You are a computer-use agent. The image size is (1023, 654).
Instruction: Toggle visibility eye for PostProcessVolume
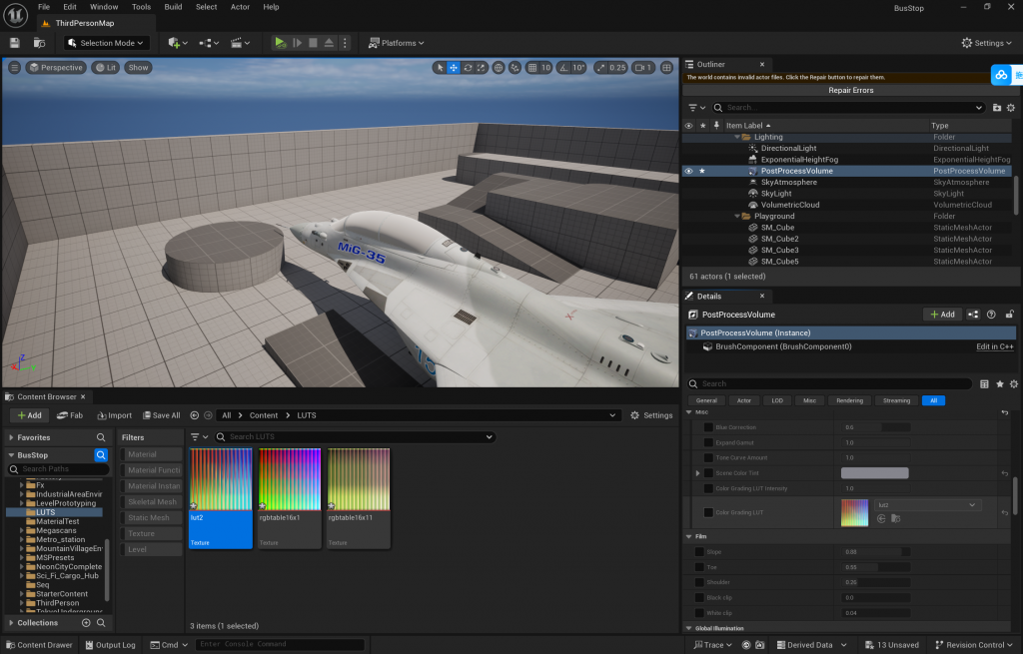click(687, 171)
